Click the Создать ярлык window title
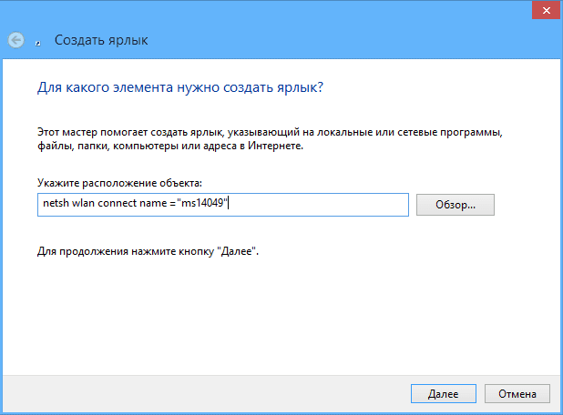 pos(101,40)
